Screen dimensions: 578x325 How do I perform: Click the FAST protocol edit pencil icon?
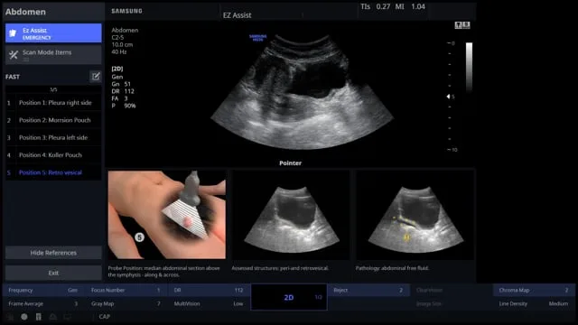[x=96, y=76]
